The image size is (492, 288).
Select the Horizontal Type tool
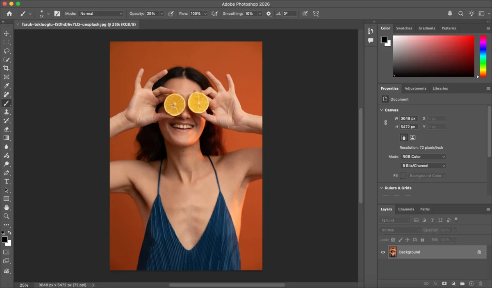click(6, 181)
